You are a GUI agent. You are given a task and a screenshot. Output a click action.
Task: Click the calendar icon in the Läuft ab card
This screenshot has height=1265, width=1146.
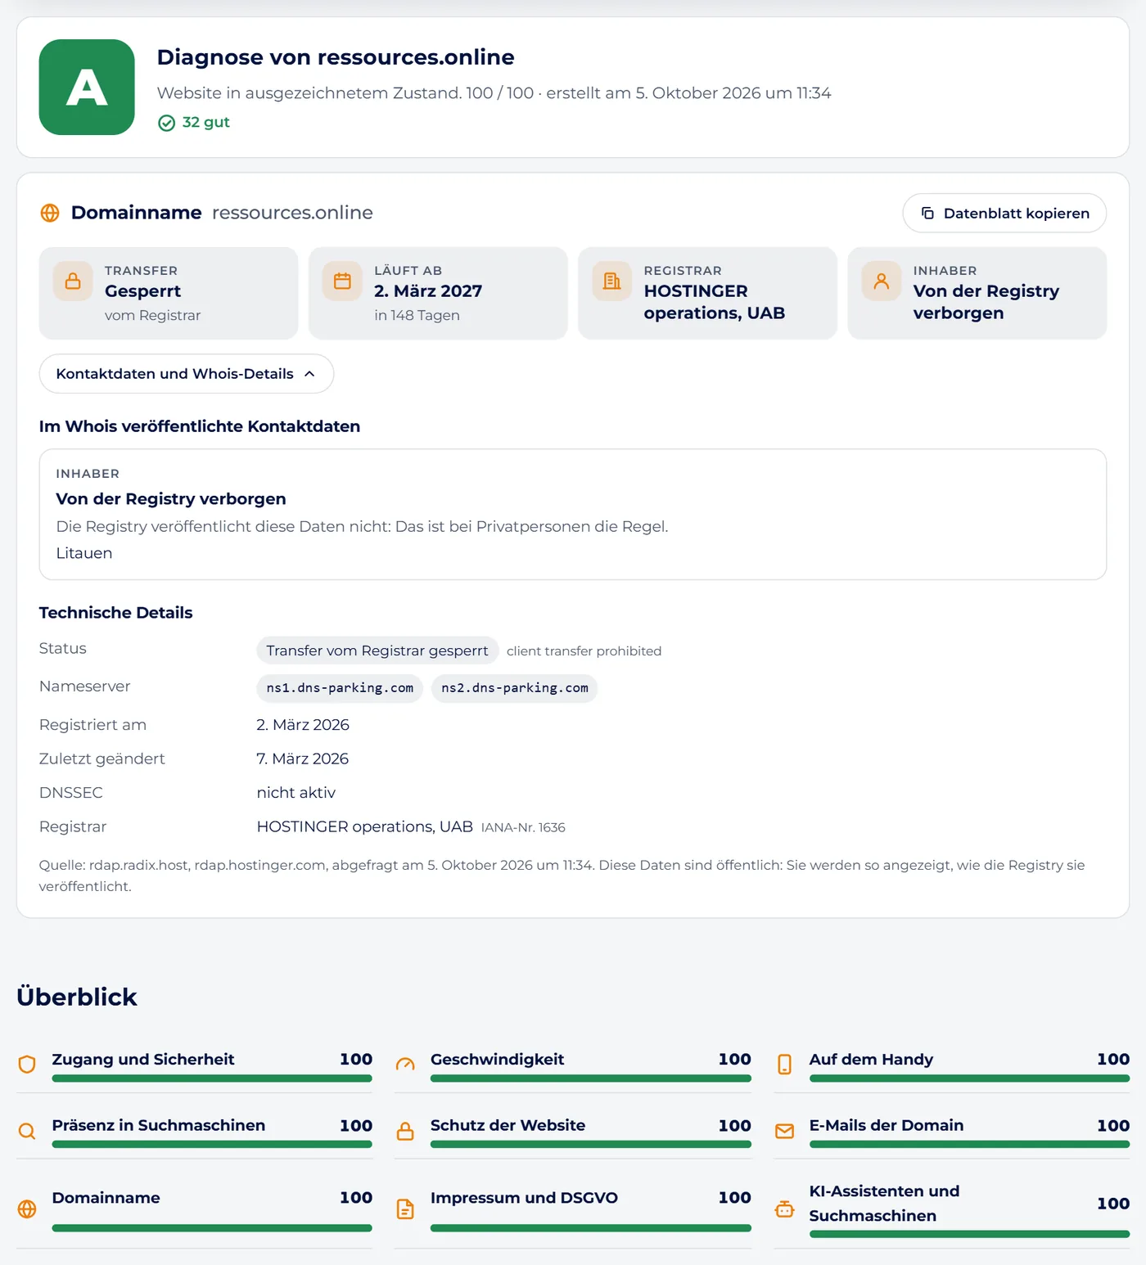click(342, 281)
